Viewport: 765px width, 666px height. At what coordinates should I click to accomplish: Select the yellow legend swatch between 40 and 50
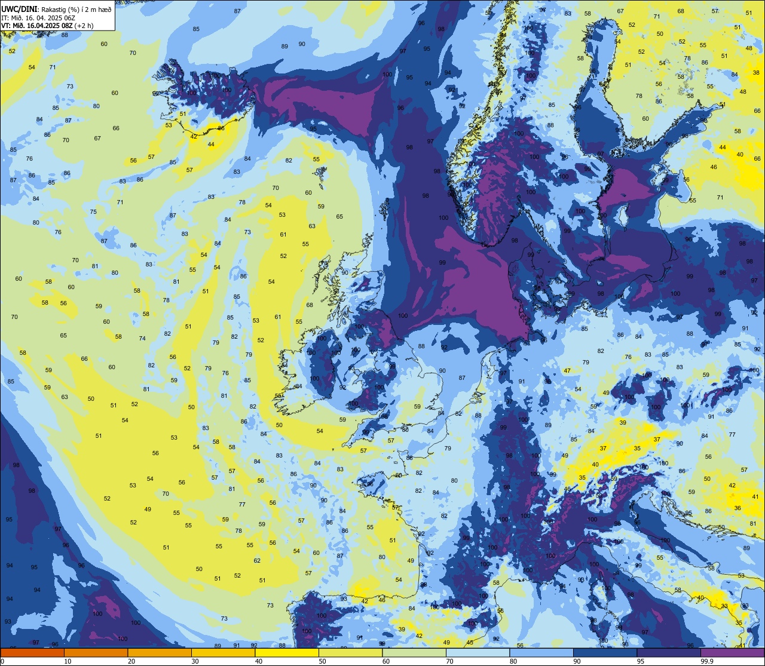[287, 652]
